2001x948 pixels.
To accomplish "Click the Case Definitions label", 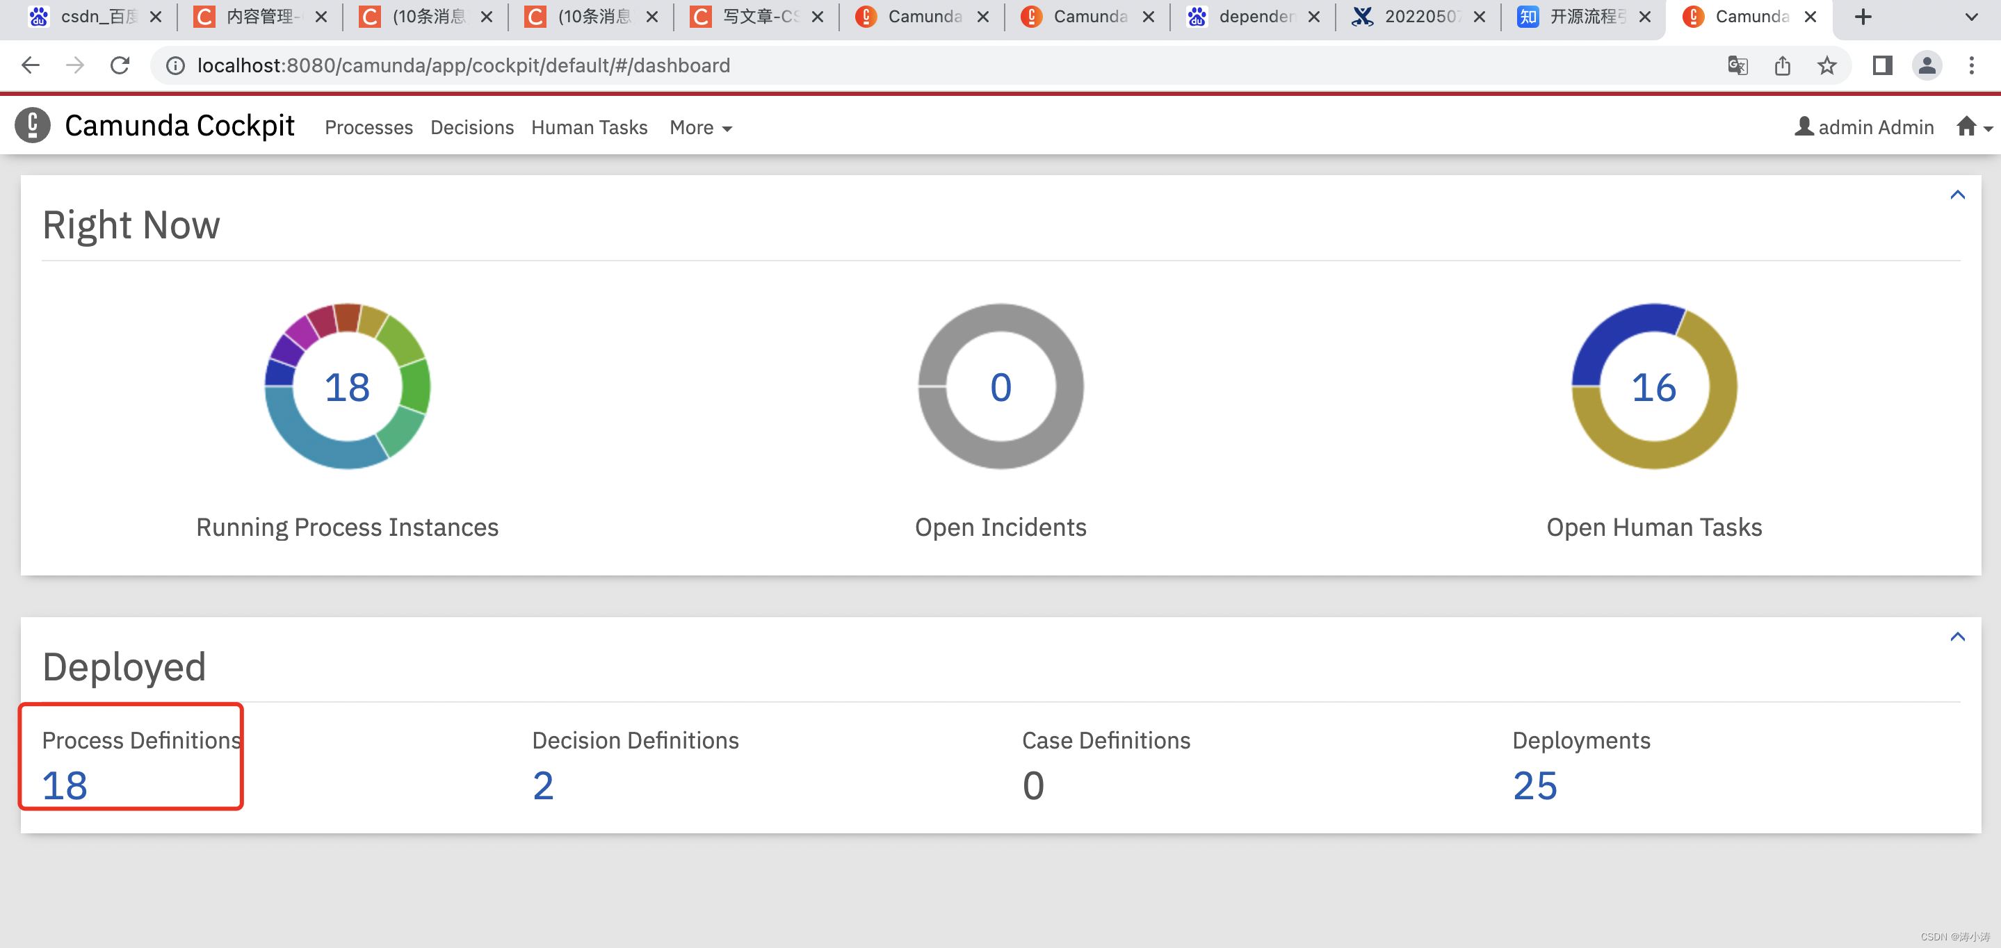I will (1106, 741).
